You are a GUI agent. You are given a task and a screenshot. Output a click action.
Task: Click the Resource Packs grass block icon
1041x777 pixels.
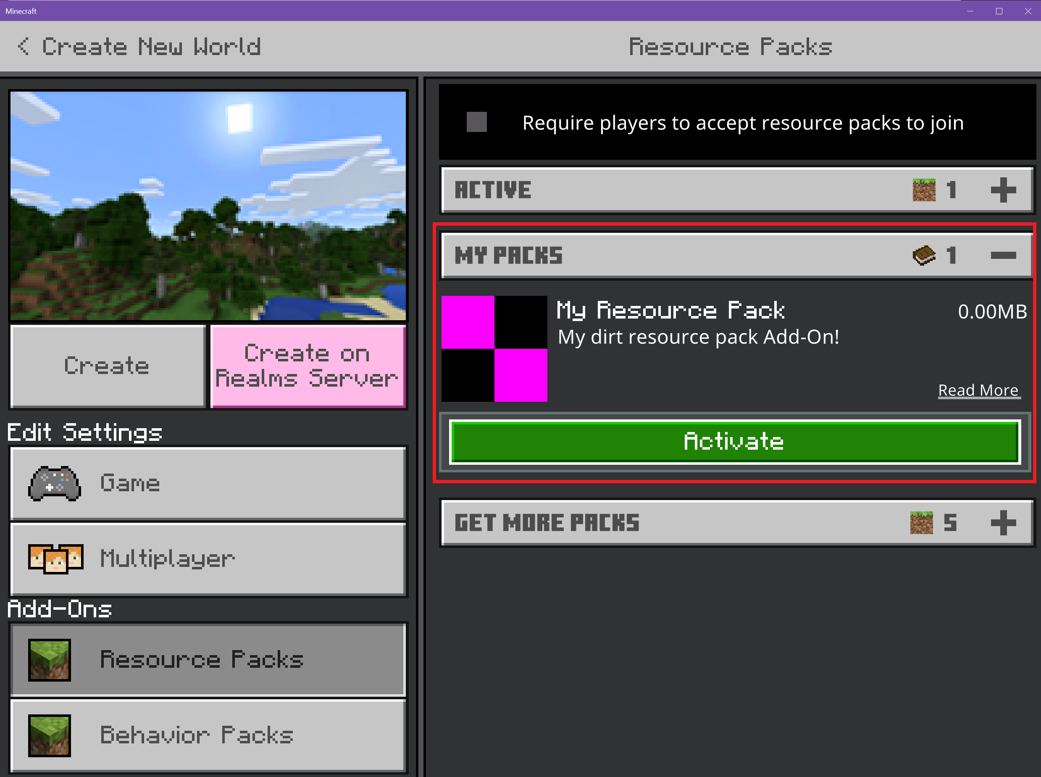tap(51, 659)
